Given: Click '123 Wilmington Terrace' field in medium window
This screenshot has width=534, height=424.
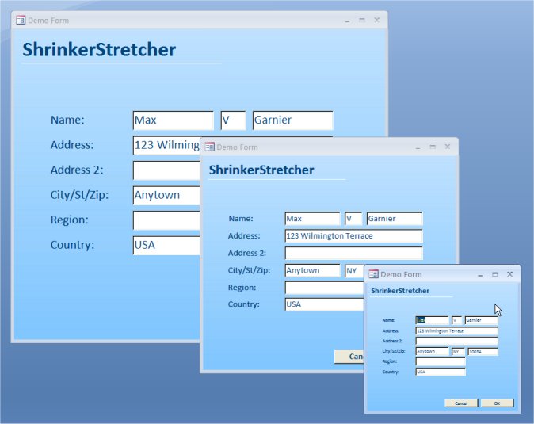Looking at the screenshot, I should pos(353,235).
